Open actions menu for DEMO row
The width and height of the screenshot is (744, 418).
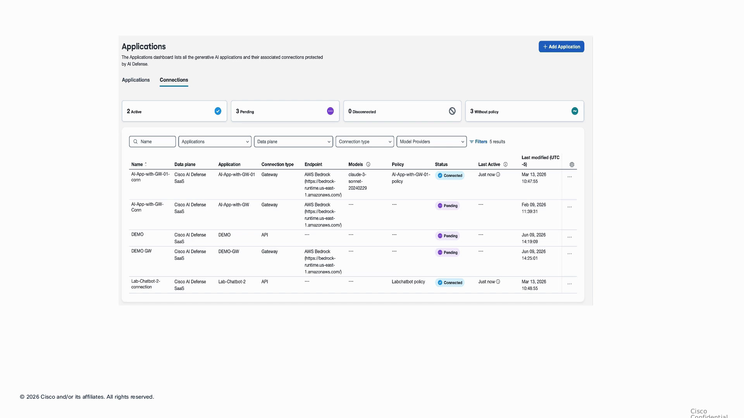click(x=570, y=237)
